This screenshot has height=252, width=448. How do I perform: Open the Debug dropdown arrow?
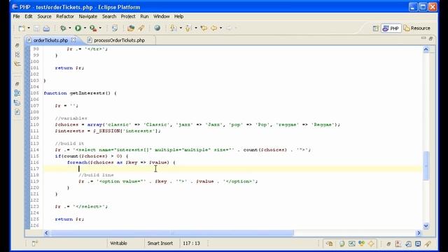70,28
